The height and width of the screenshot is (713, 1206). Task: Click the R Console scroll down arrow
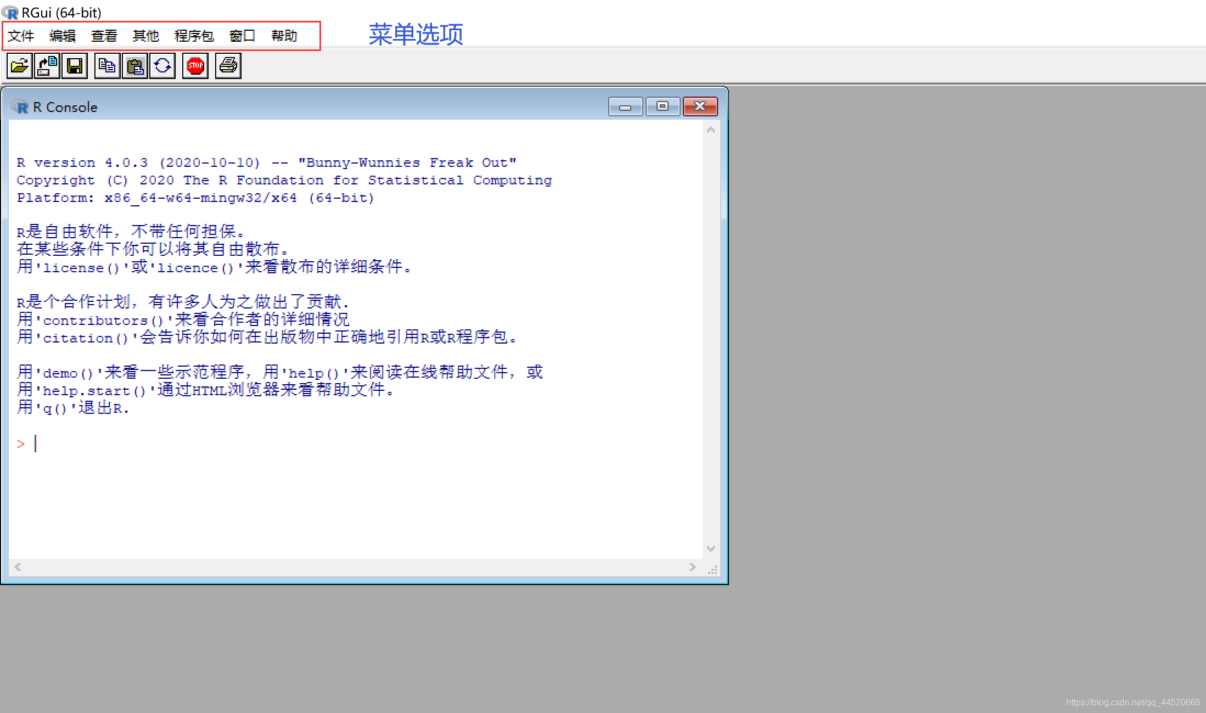(711, 548)
